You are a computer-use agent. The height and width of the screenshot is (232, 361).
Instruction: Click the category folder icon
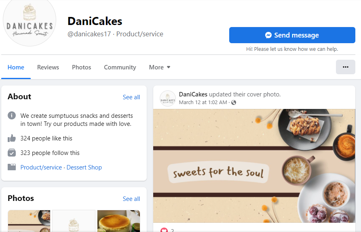pos(12,167)
